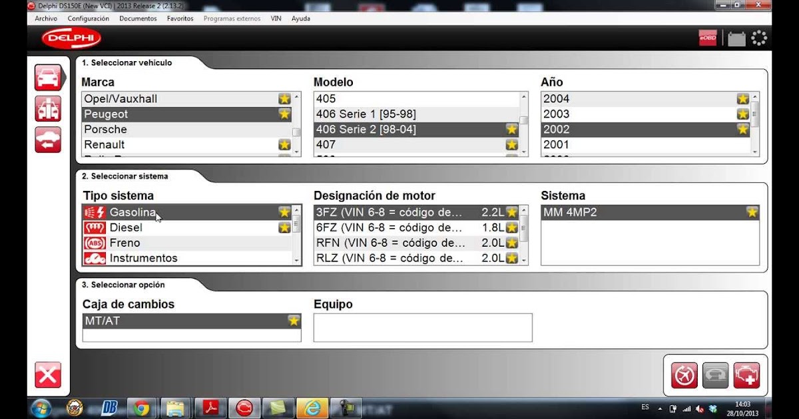This screenshot has width=799, height=419.
Task: Toggle favorite star for 406 Serie 2 [98-04]
Action: tap(511, 129)
